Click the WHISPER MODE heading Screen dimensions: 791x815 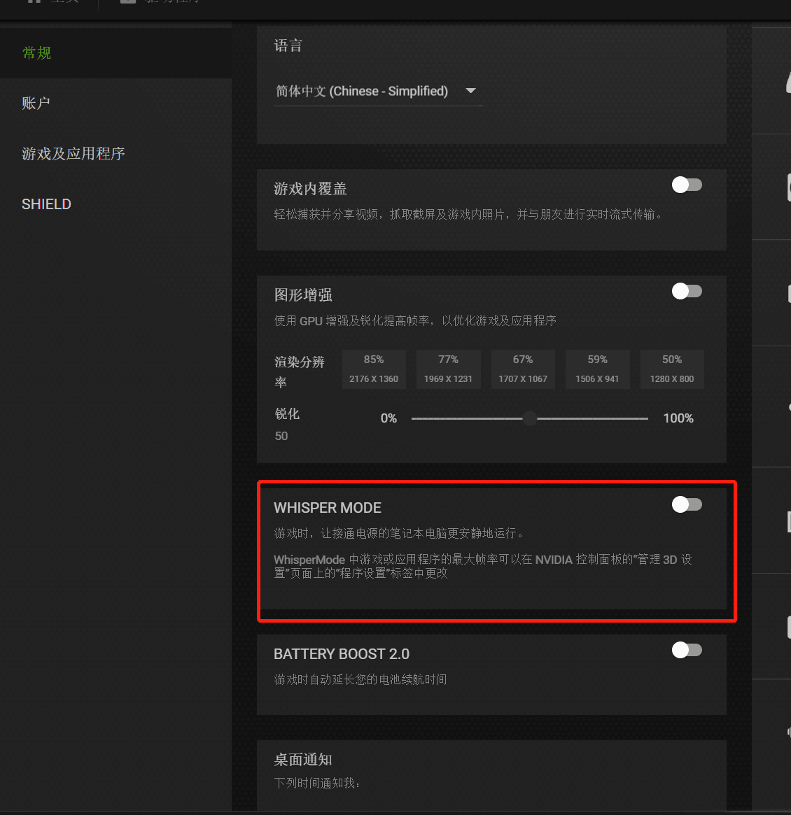coord(328,508)
